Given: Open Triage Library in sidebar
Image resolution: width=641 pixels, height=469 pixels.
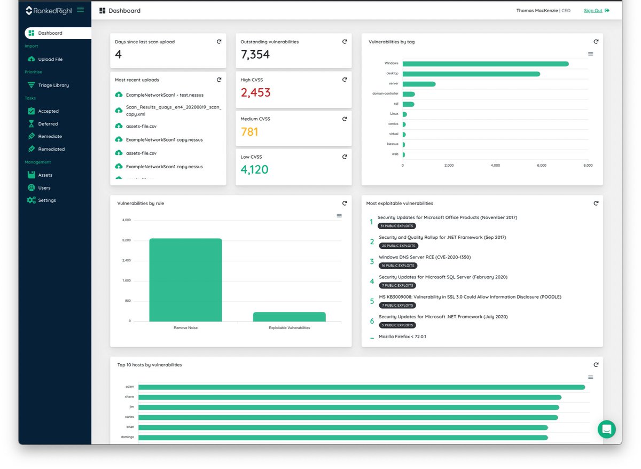Looking at the screenshot, I should coord(53,85).
